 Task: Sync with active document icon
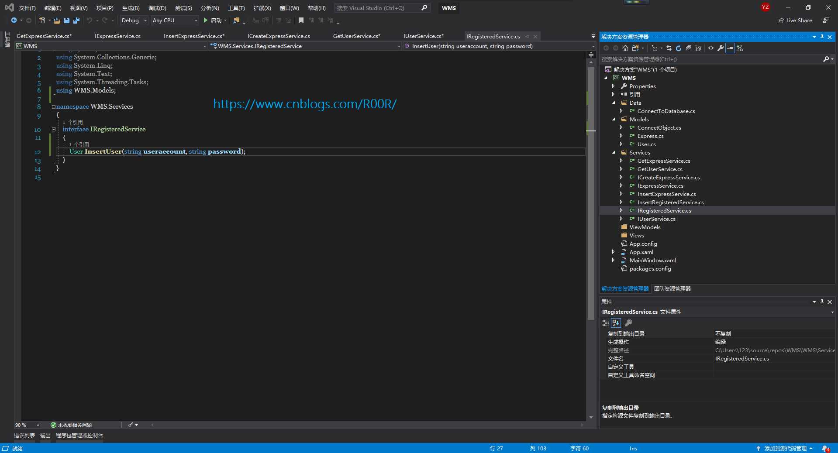point(669,48)
